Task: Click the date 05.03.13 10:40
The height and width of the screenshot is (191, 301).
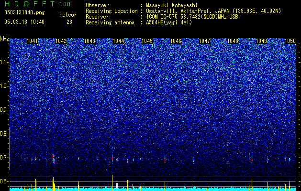Action: [x=24, y=22]
